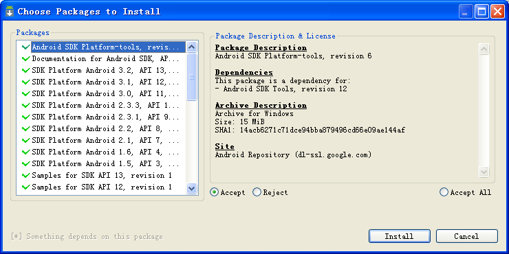Viewport: 509px width, 254px height.
Task: Select SDK Platform Android 2.2, API 8 row
Action: click(x=101, y=128)
